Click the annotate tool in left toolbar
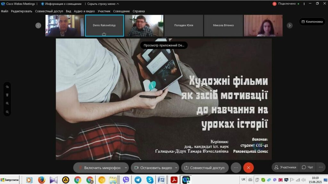 pyautogui.click(x=7, y=87)
